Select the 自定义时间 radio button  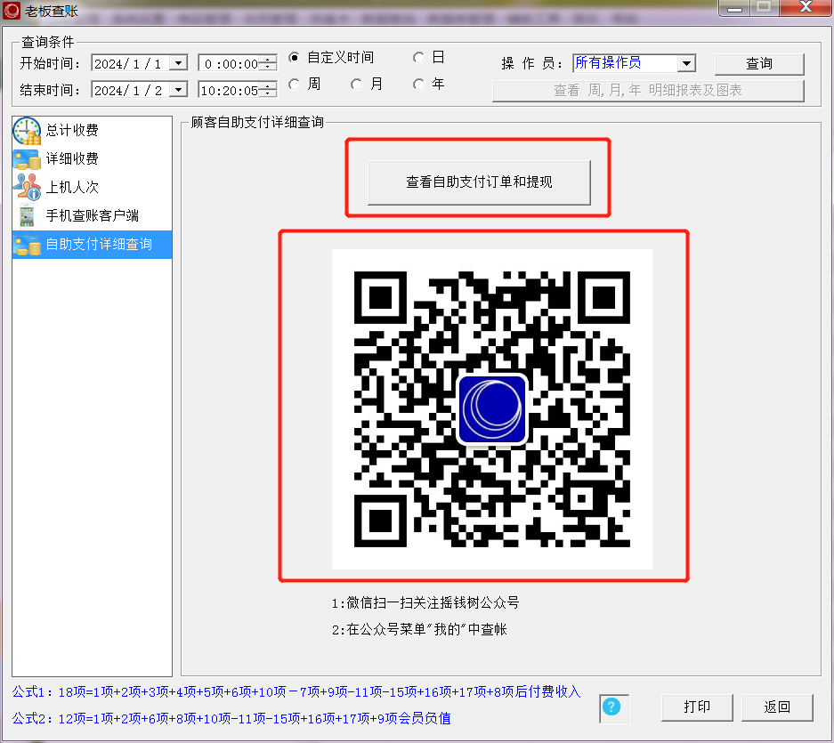click(294, 57)
